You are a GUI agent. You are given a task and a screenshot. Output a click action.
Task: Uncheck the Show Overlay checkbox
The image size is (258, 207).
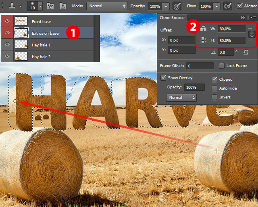[x=163, y=77]
